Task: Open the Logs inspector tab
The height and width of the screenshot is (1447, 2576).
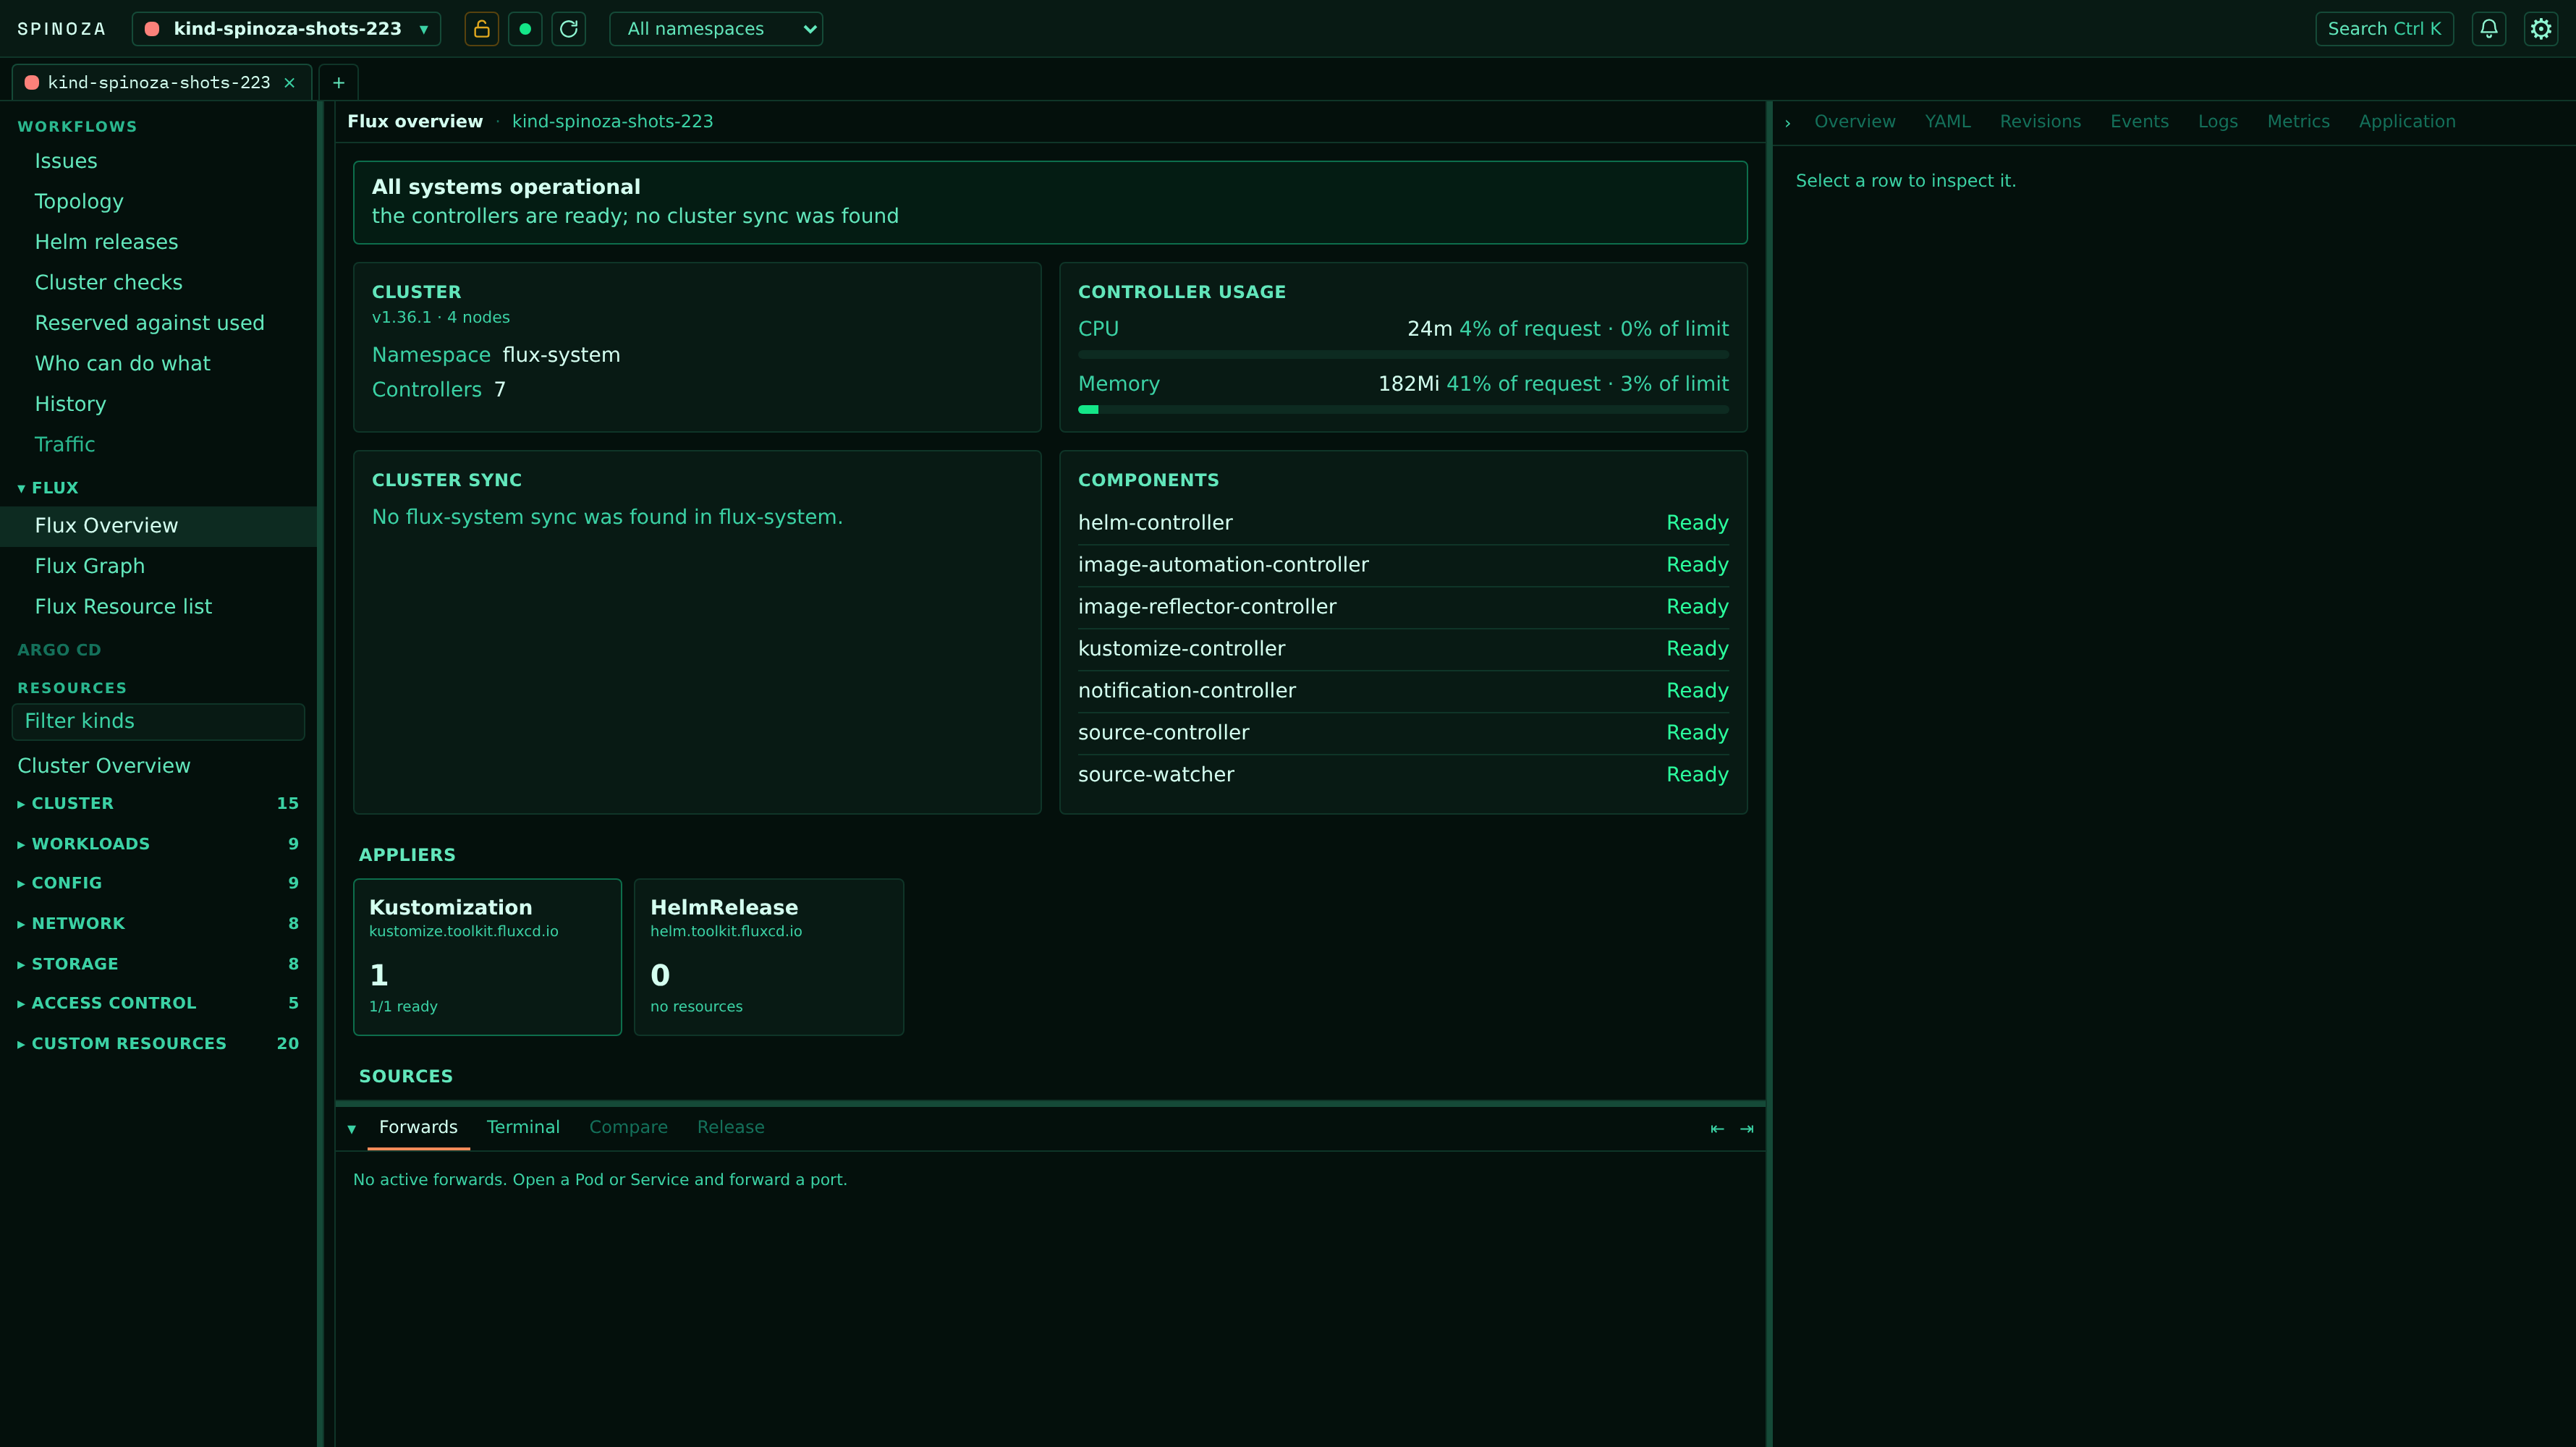Action: point(2217,122)
